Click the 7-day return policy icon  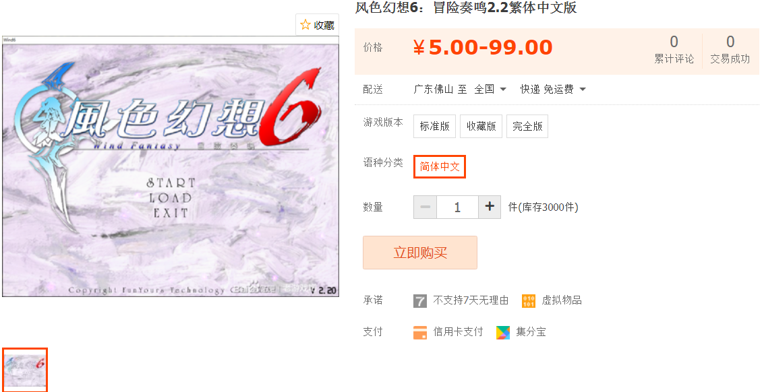pyautogui.click(x=420, y=301)
